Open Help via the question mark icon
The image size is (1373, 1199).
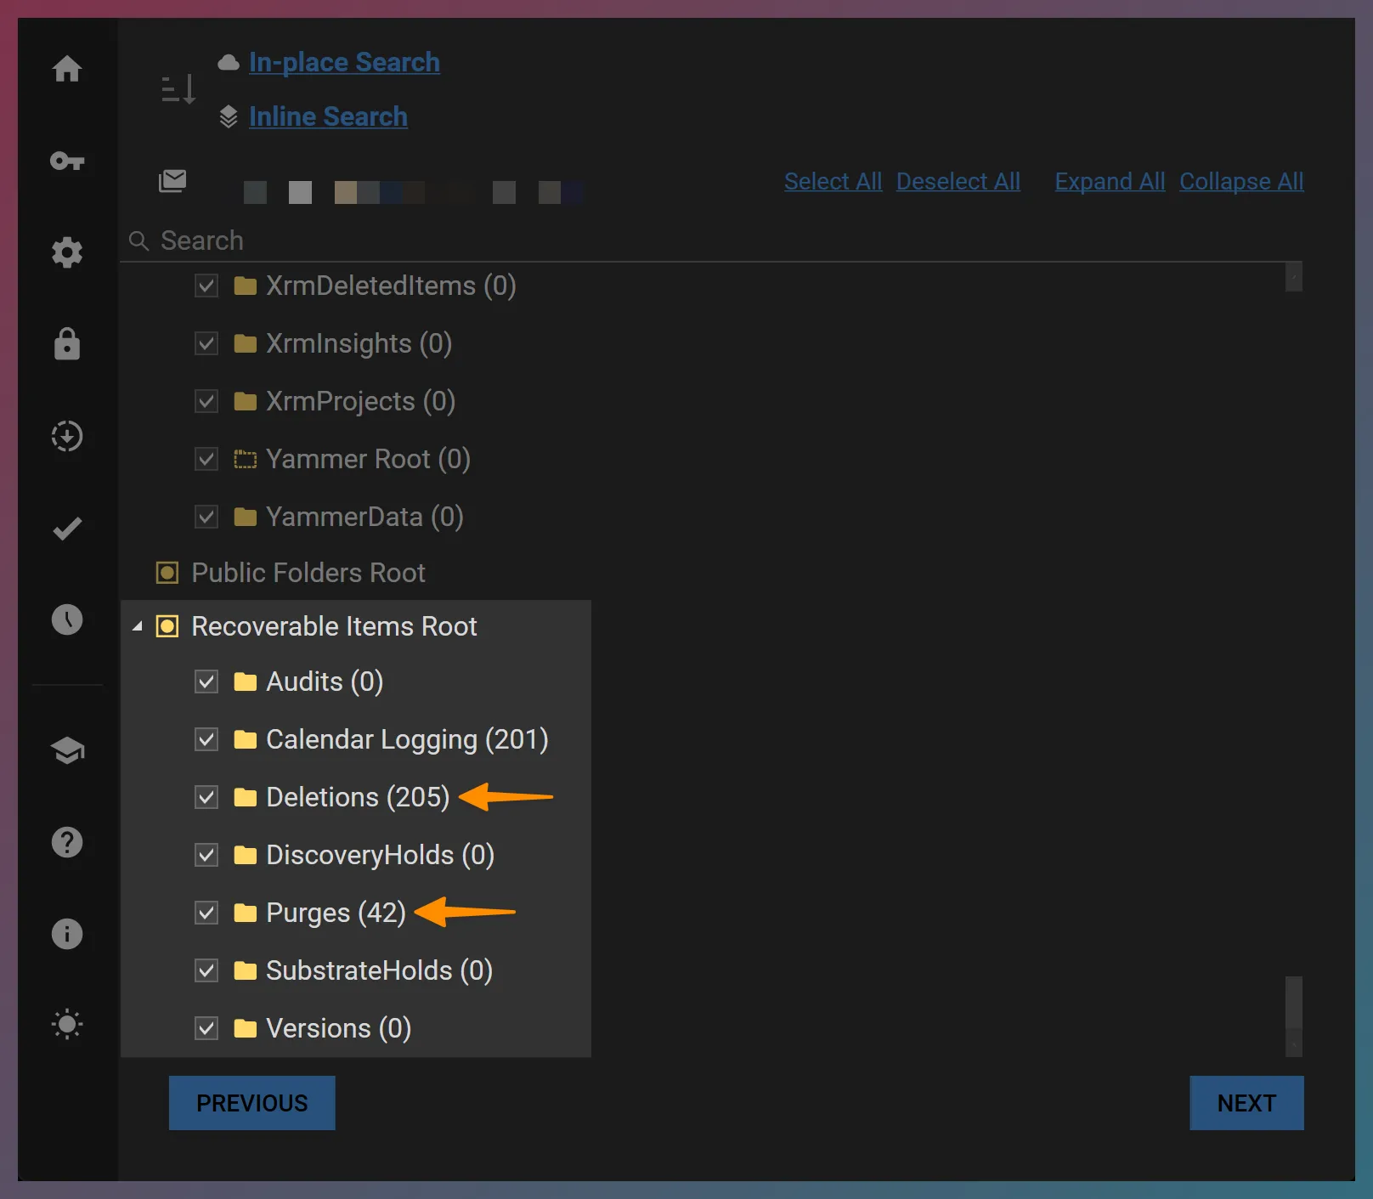coord(67,842)
